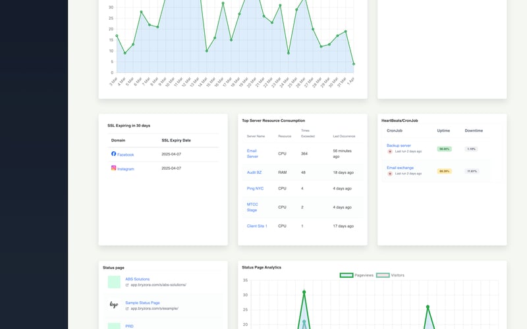This screenshot has width=527, height=329.
Task: Click the yellow uptime badge for Email exchange
Action: pyautogui.click(x=444, y=171)
